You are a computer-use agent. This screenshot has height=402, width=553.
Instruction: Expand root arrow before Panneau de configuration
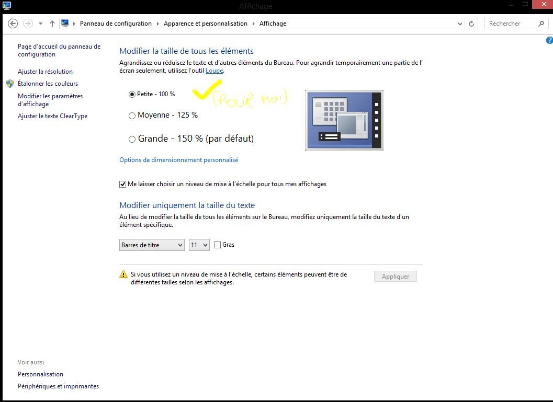click(x=74, y=24)
